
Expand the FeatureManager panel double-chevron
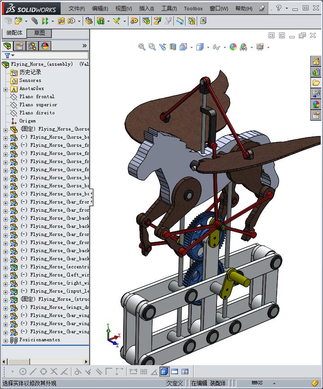click(84, 46)
